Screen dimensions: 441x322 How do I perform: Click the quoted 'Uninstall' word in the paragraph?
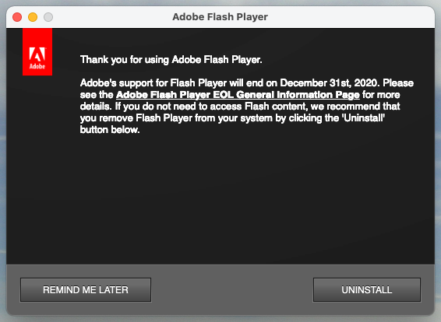(364, 118)
